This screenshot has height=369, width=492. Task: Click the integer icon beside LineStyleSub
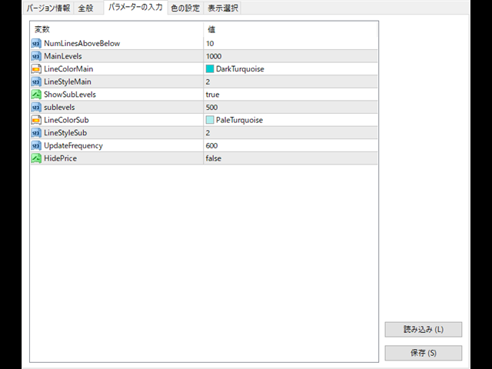(x=36, y=133)
